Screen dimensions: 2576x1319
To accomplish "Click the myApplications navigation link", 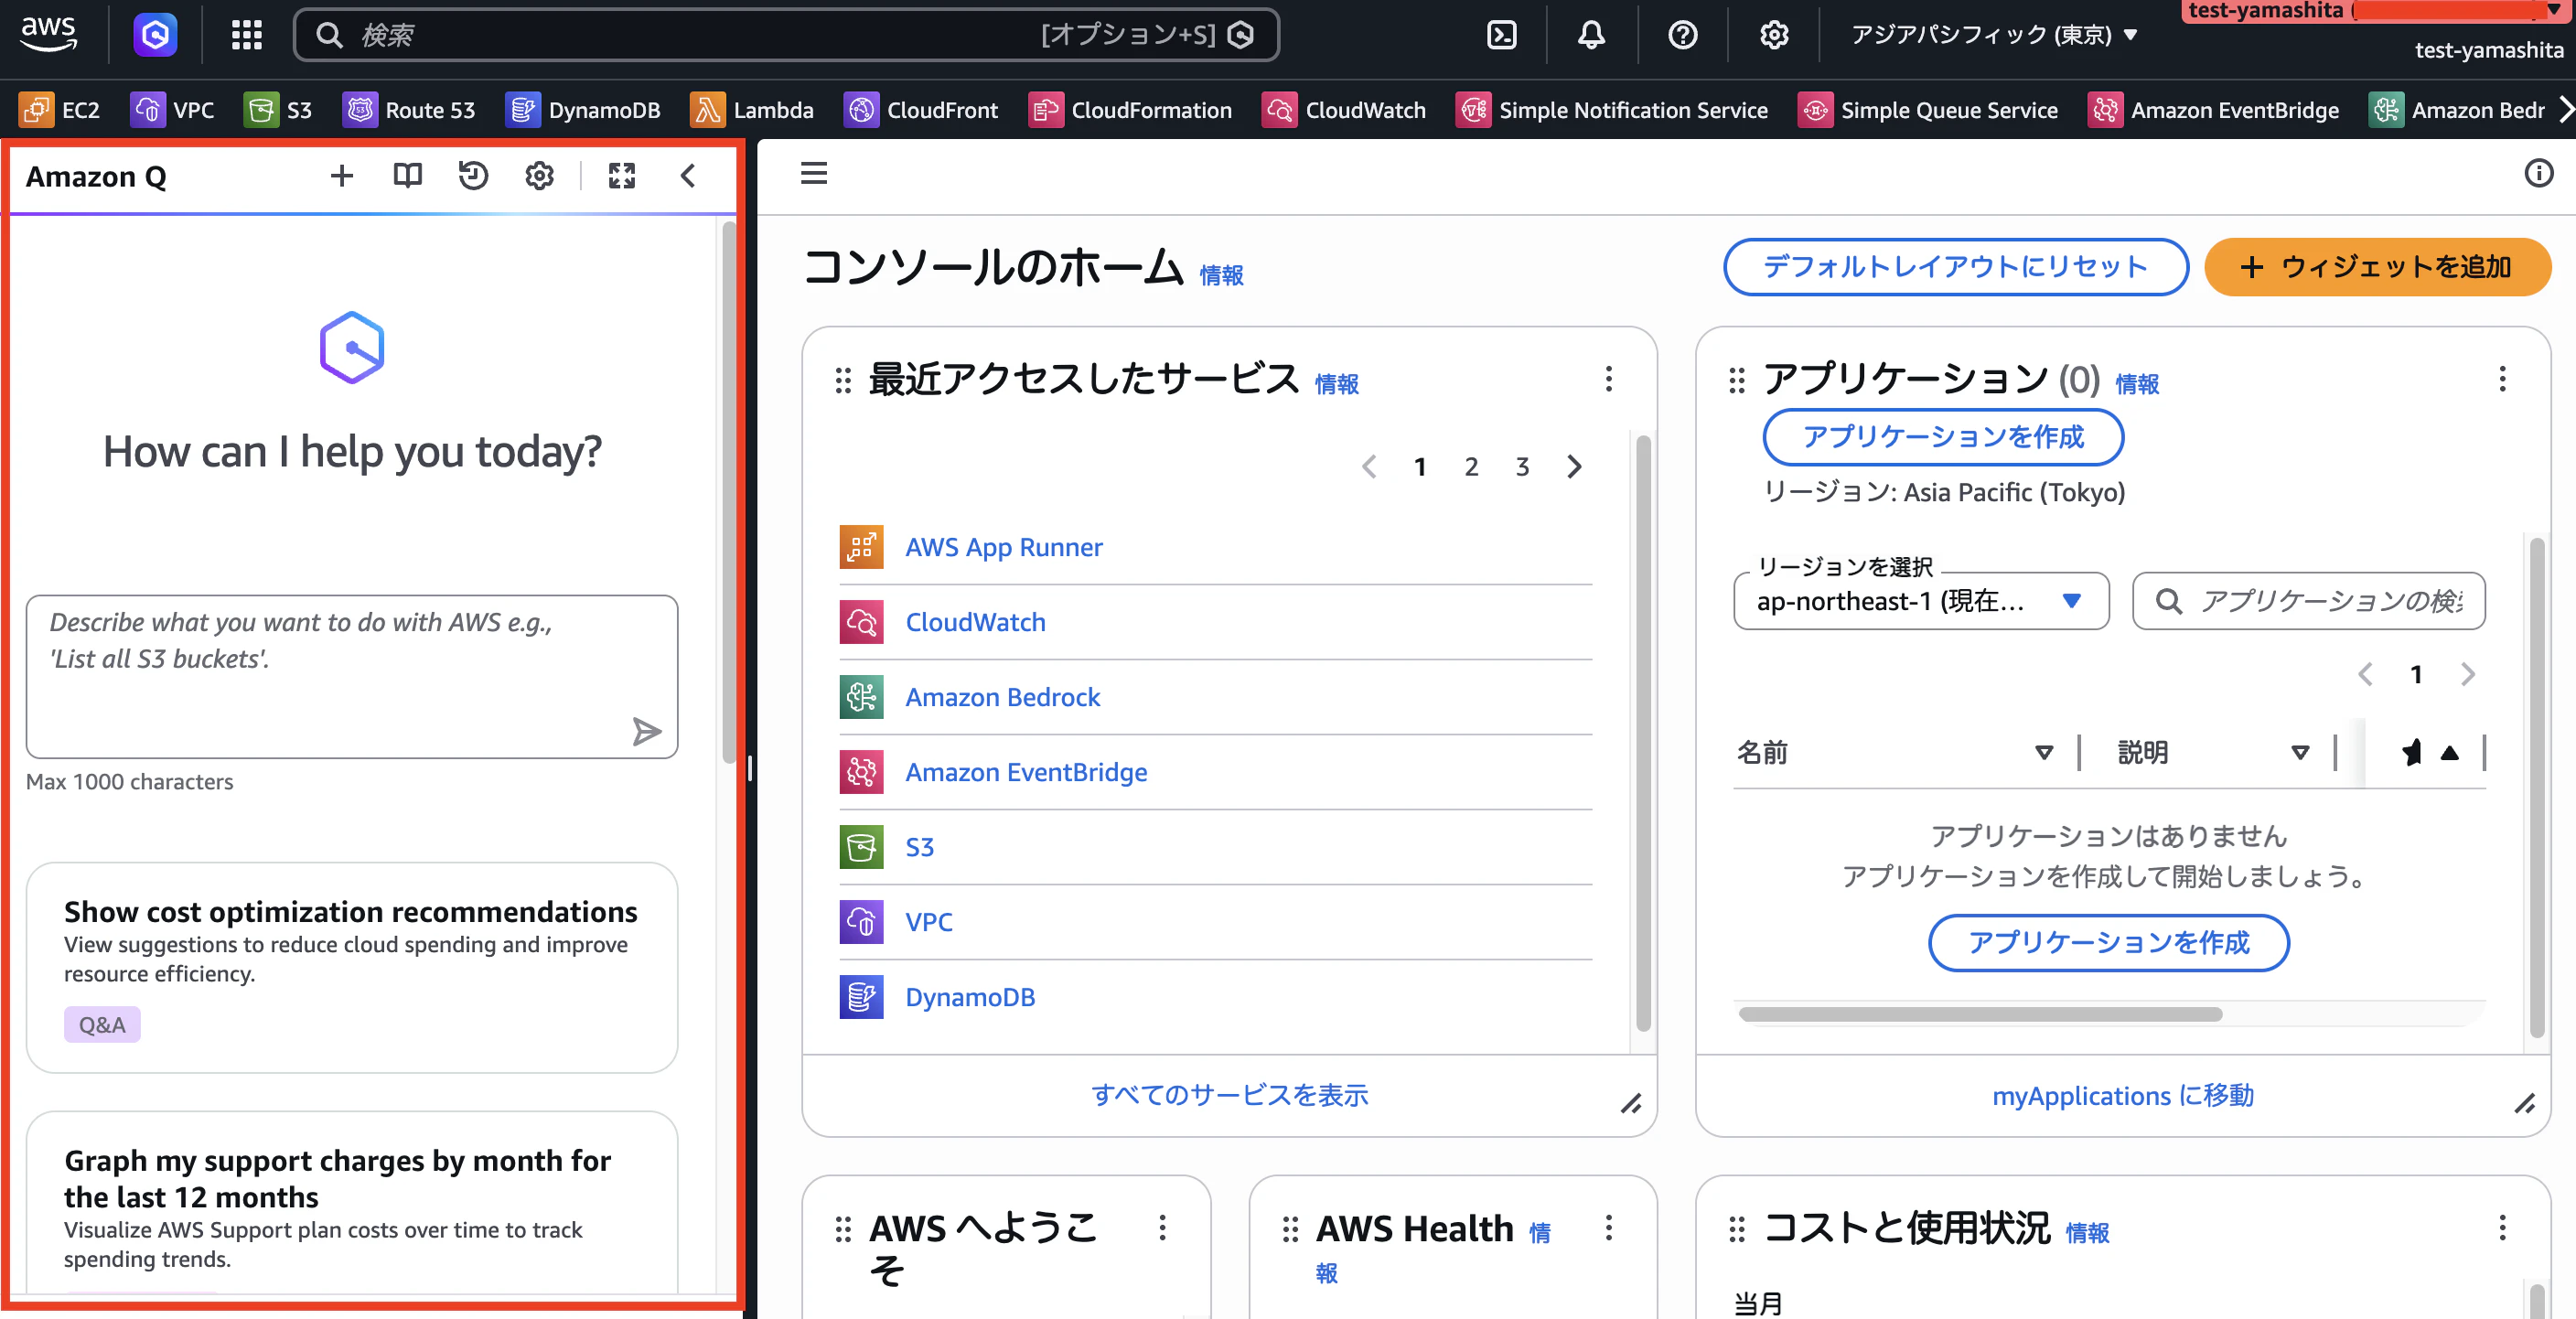I will pyautogui.click(x=2122, y=1096).
